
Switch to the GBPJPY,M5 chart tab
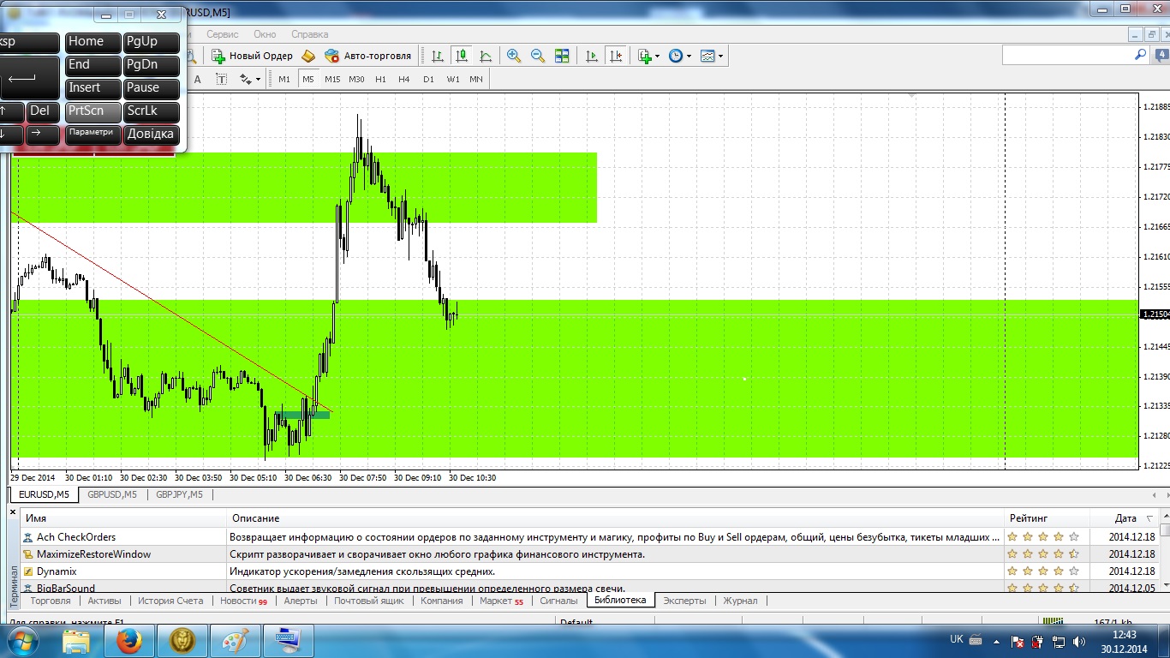179,494
